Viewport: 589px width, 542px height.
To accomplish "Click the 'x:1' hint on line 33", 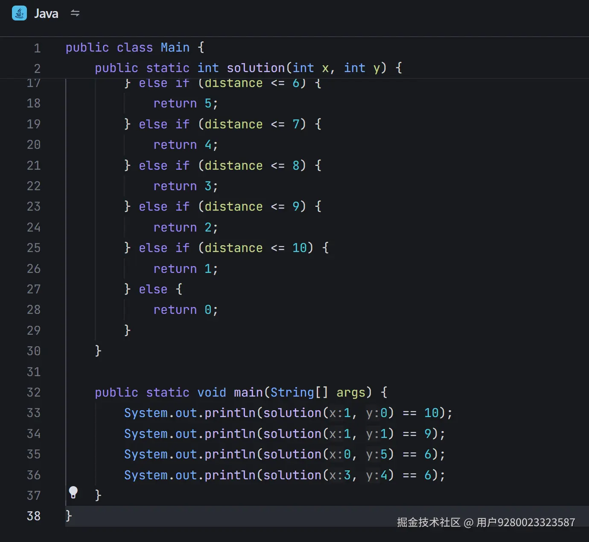I will click(x=340, y=413).
